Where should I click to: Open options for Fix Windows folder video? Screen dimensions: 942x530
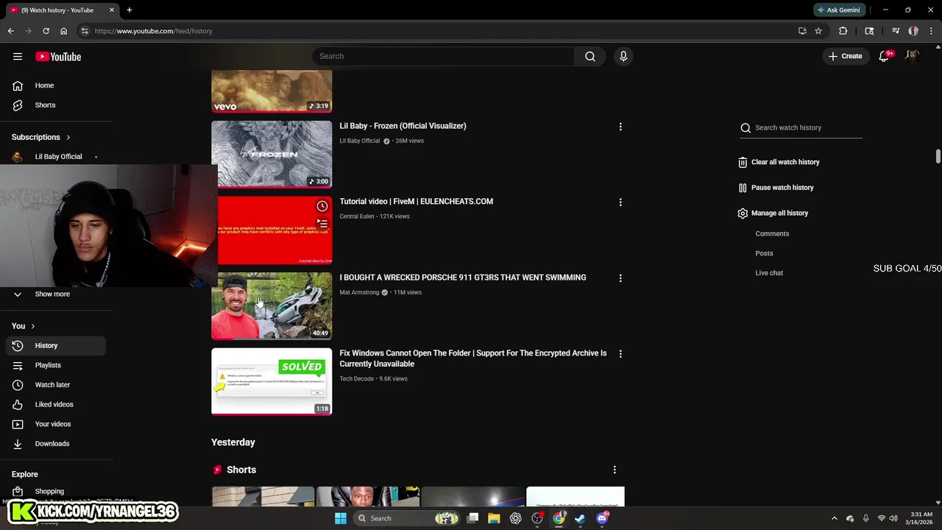[620, 354]
